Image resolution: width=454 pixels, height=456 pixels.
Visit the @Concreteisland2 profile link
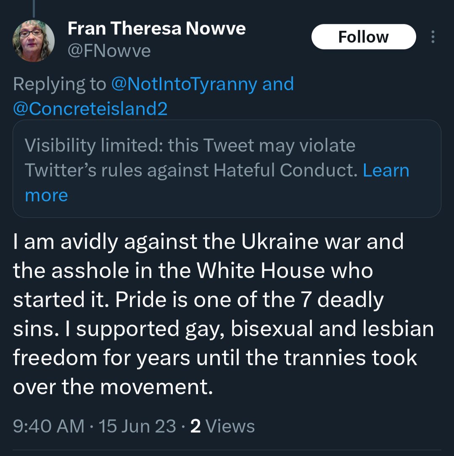(x=90, y=109)
